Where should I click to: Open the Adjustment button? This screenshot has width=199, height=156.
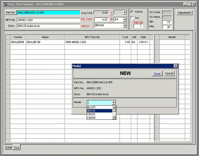point(184,13)
